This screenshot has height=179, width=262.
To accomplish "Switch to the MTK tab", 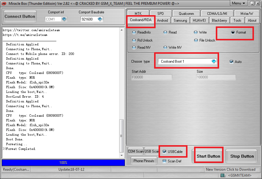I will [x=138, y=13].
